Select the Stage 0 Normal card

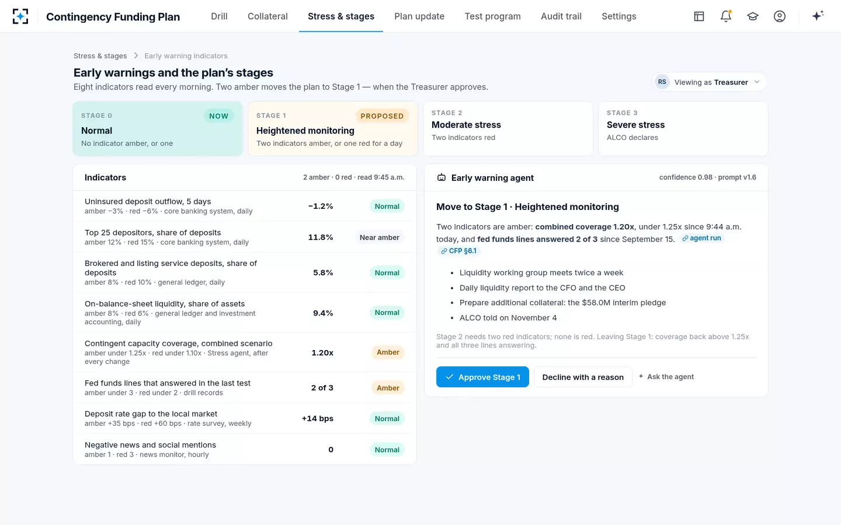click(x=158, y=129)
